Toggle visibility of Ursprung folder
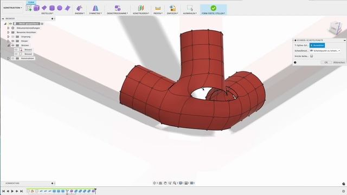 coord(13,37)
